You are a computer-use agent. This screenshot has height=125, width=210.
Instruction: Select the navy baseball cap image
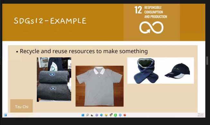(177, 71)
